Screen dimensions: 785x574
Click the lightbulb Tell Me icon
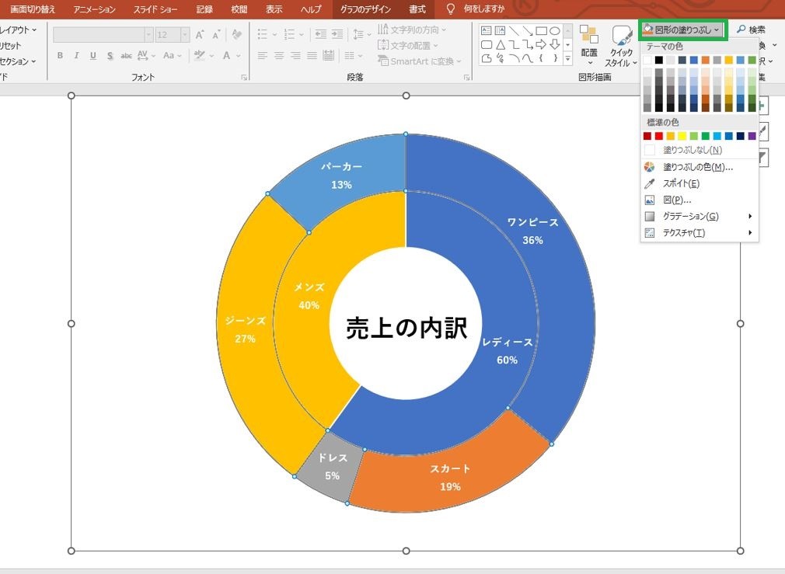(451, 9)
